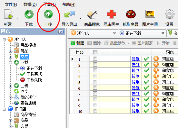Select 下载失败 in the tree
Viewport: 178px width, 128px height.
click(x=34, y=80)
